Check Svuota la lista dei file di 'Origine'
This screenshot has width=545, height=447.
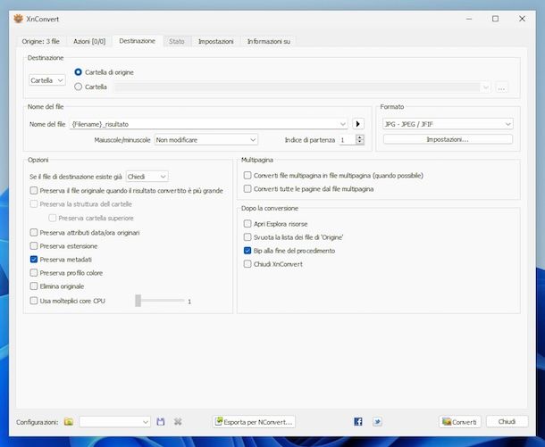247,237
